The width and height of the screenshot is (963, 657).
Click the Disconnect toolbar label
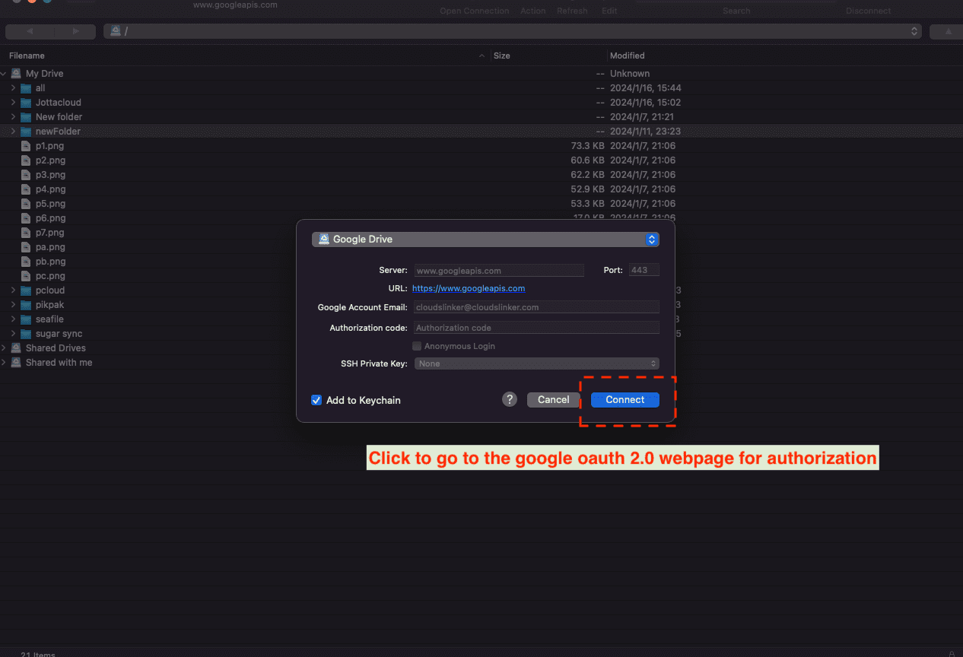[868, 11]
